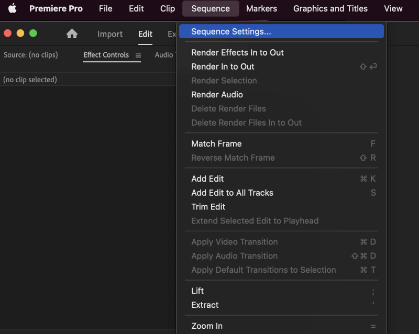
Task: Open the Effect Controls panel menu icon
Action: [x=138, y=55]
